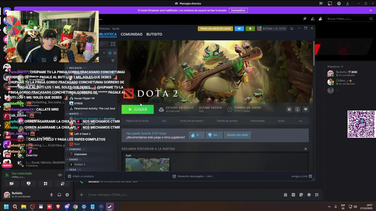Toggle Discord member list icon
This screenshot has height=211, width=376.
(320, 19)
